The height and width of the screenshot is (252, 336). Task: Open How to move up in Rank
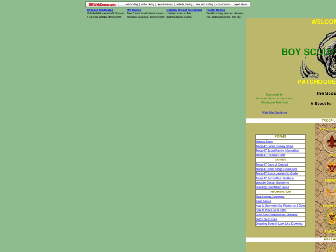pyautogui.click(x=271, y=210)
